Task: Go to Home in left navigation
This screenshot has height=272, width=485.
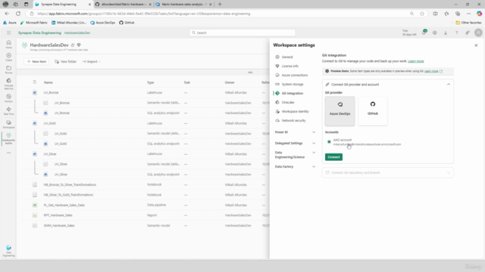Action: (8, 44)
